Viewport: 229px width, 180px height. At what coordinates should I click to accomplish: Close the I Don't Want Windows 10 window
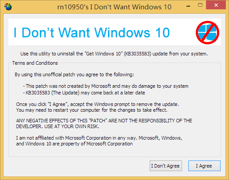216,5
